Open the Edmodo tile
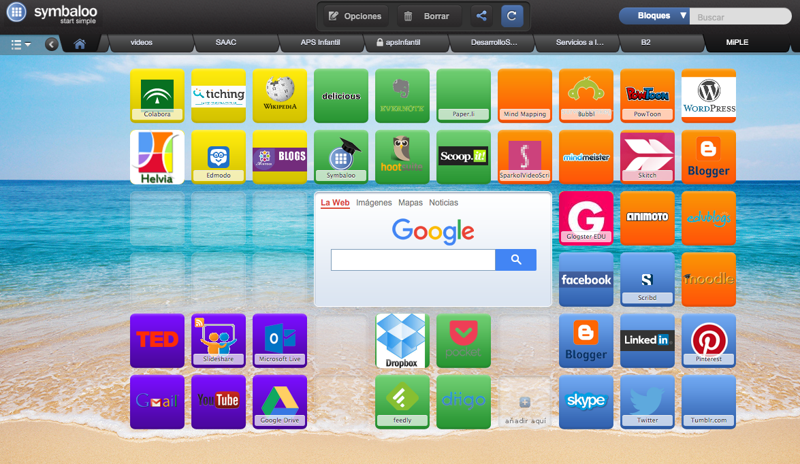The height and width of the screenshot is (464, 800). click(x=219, y=157)
